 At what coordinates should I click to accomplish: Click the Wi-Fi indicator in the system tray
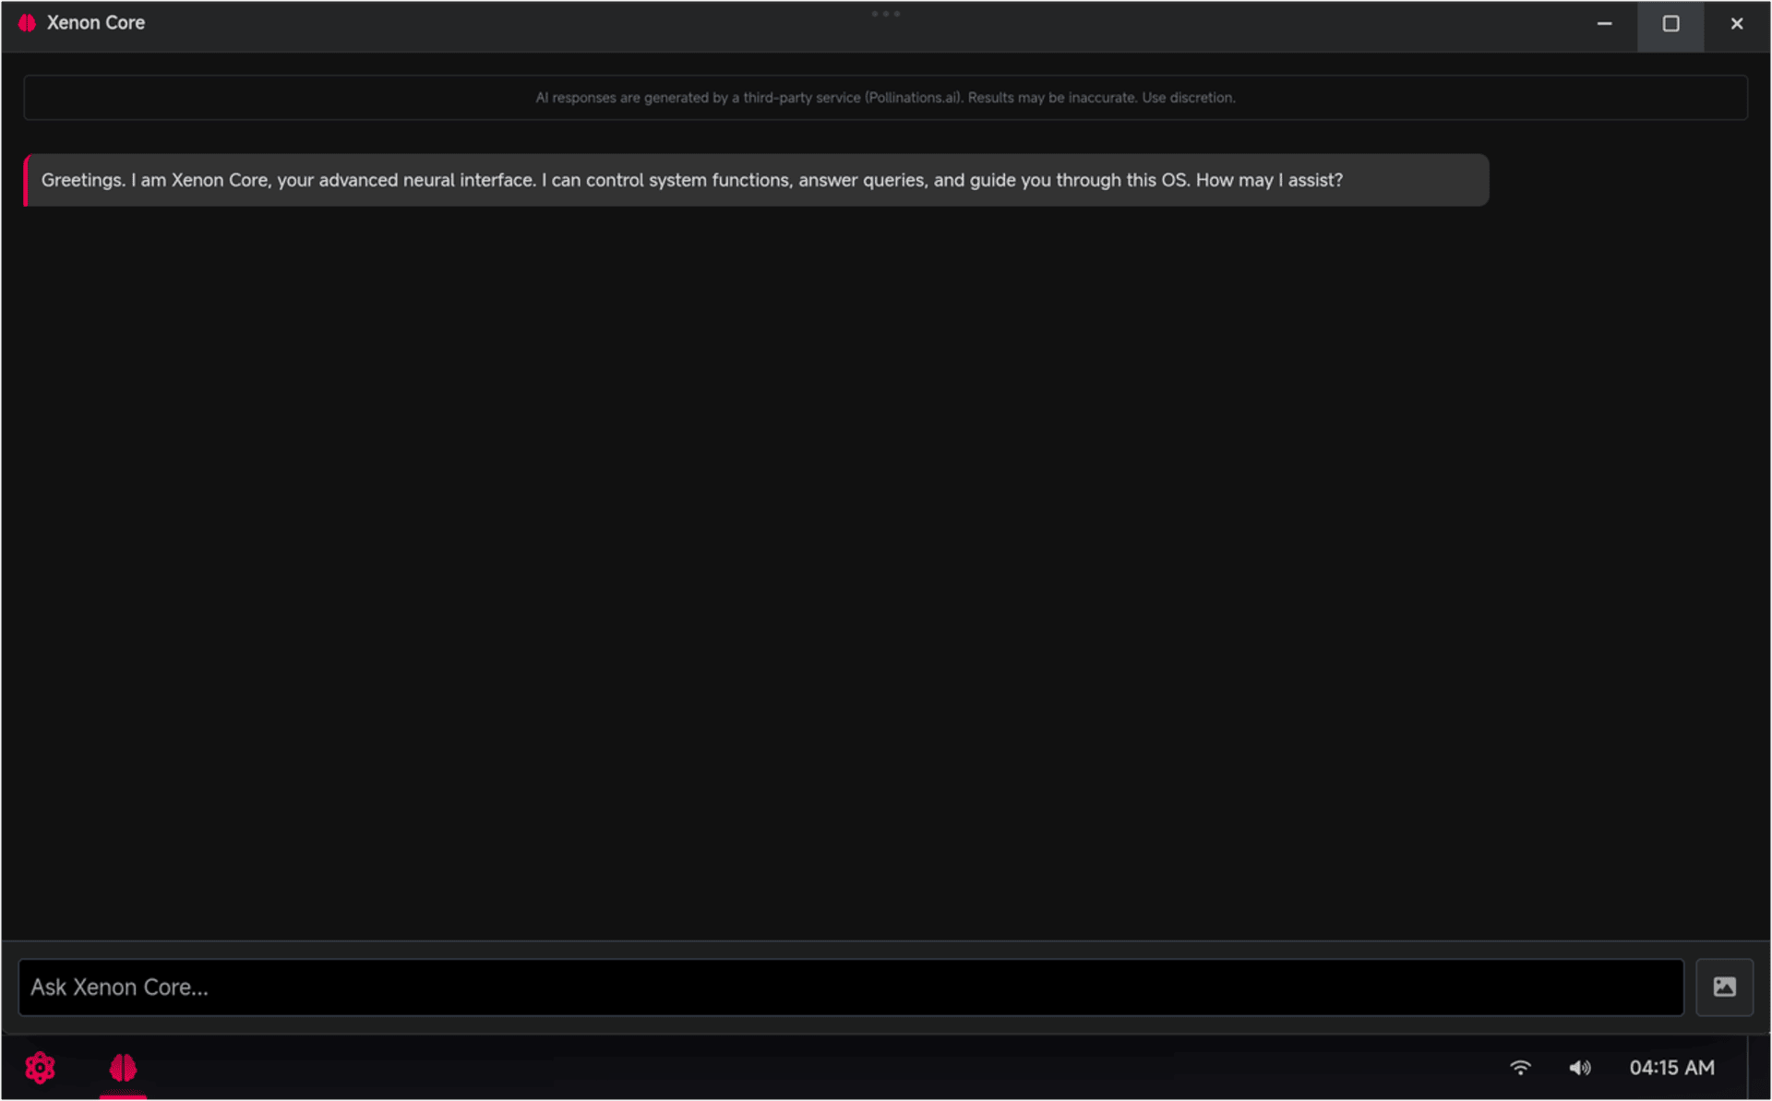click(x=1521, y=1068)
